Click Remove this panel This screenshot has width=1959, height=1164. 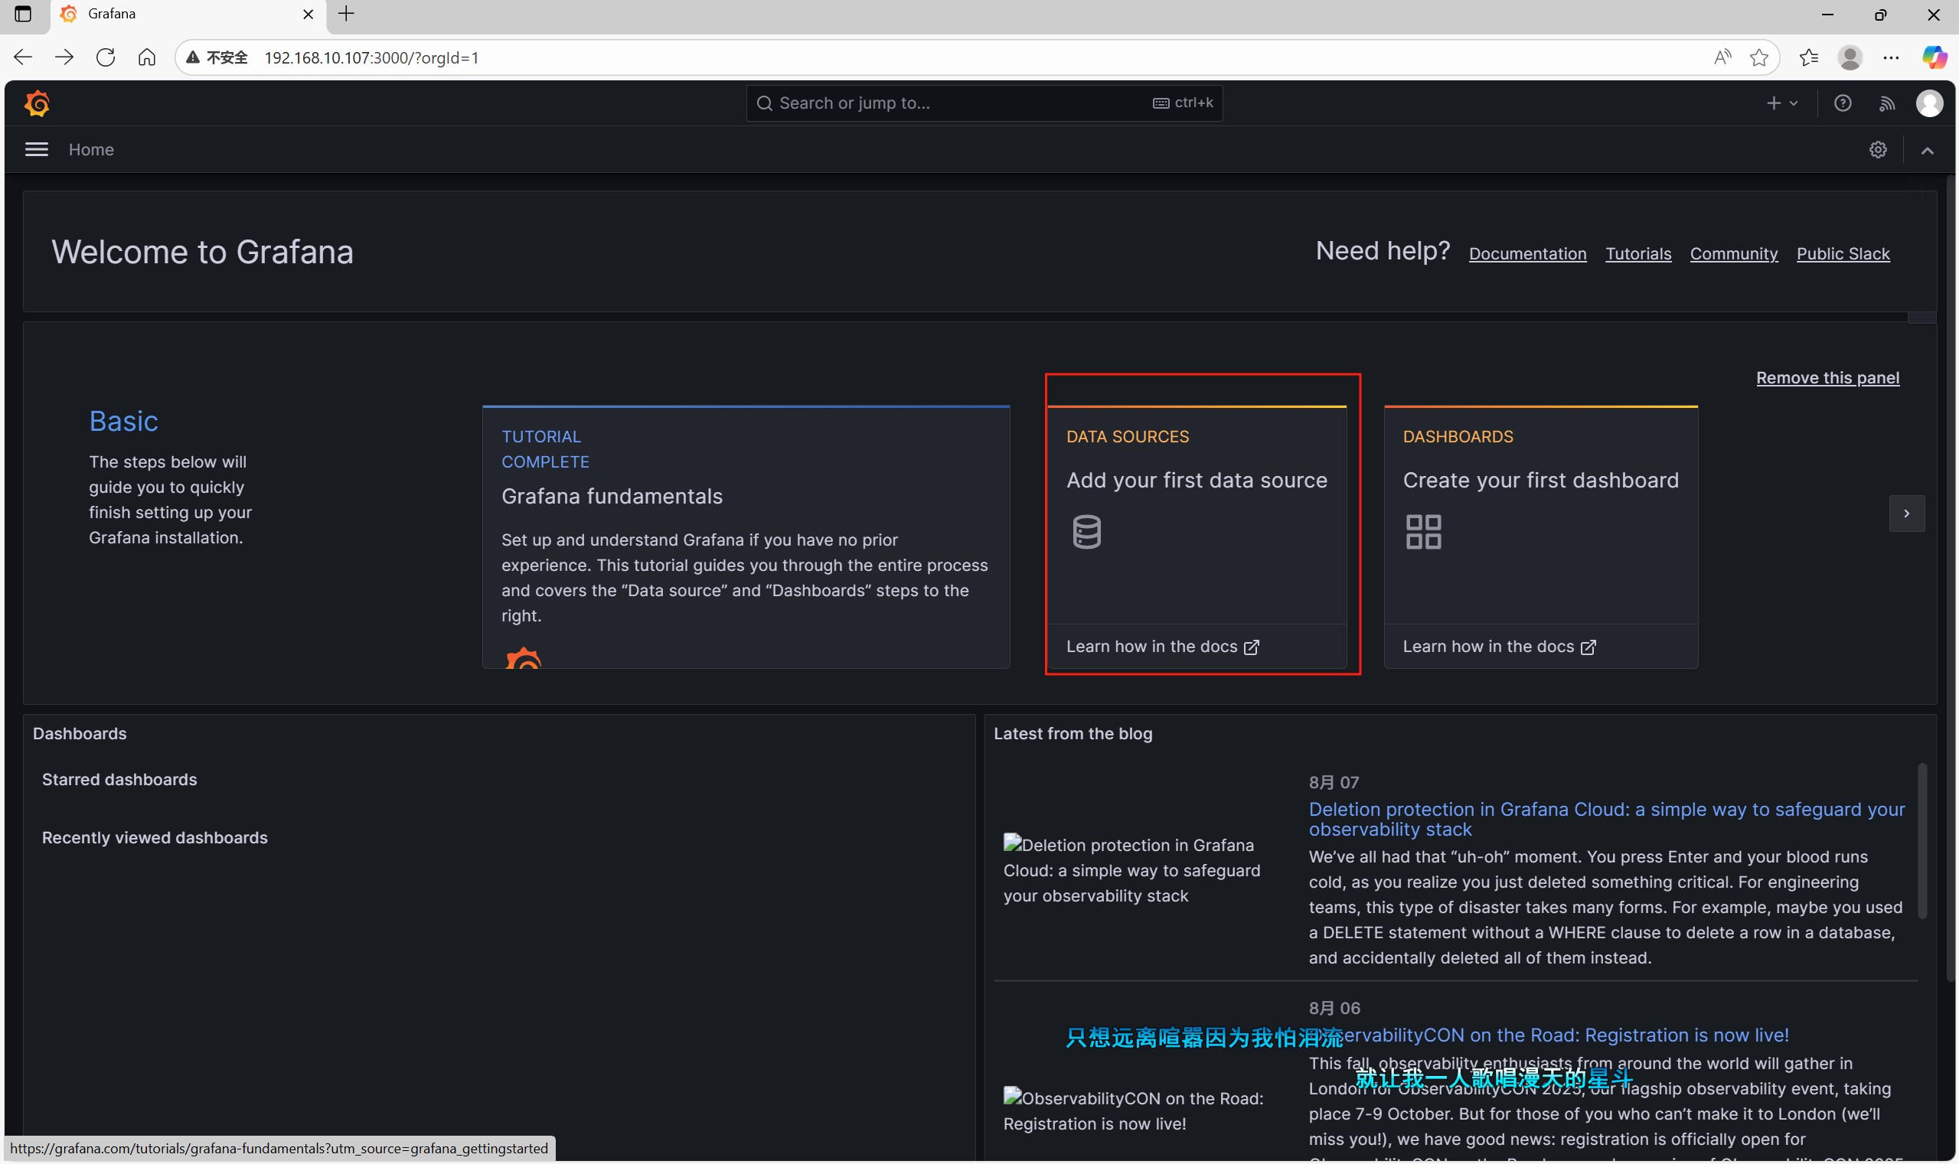tap(1827, 377)
